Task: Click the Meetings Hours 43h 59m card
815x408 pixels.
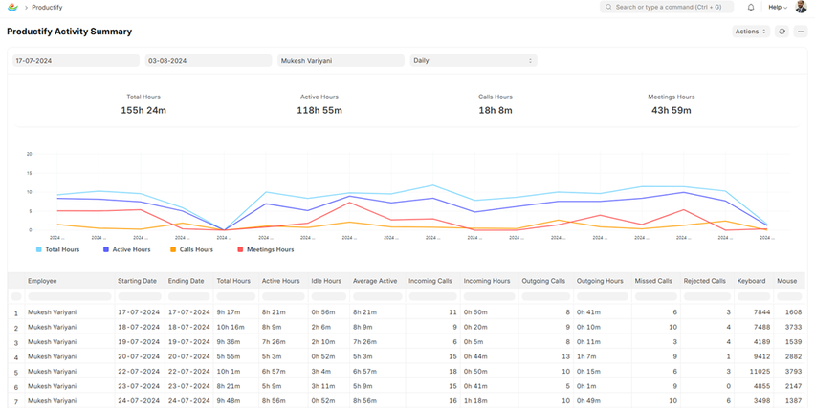Action: click(671, 104)
